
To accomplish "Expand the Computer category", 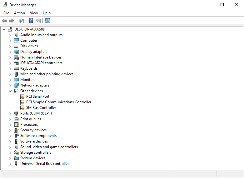I will coord(10,41).
